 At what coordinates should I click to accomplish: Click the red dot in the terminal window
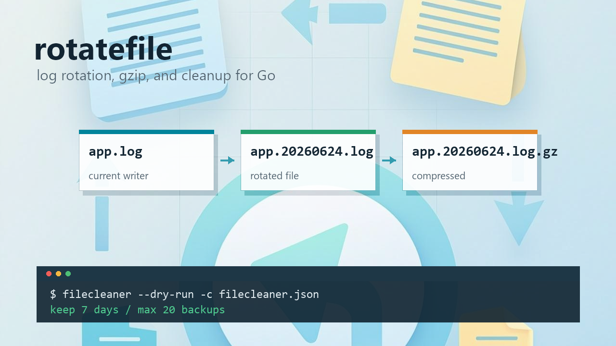pyautogui.click(x=49, y=274)
